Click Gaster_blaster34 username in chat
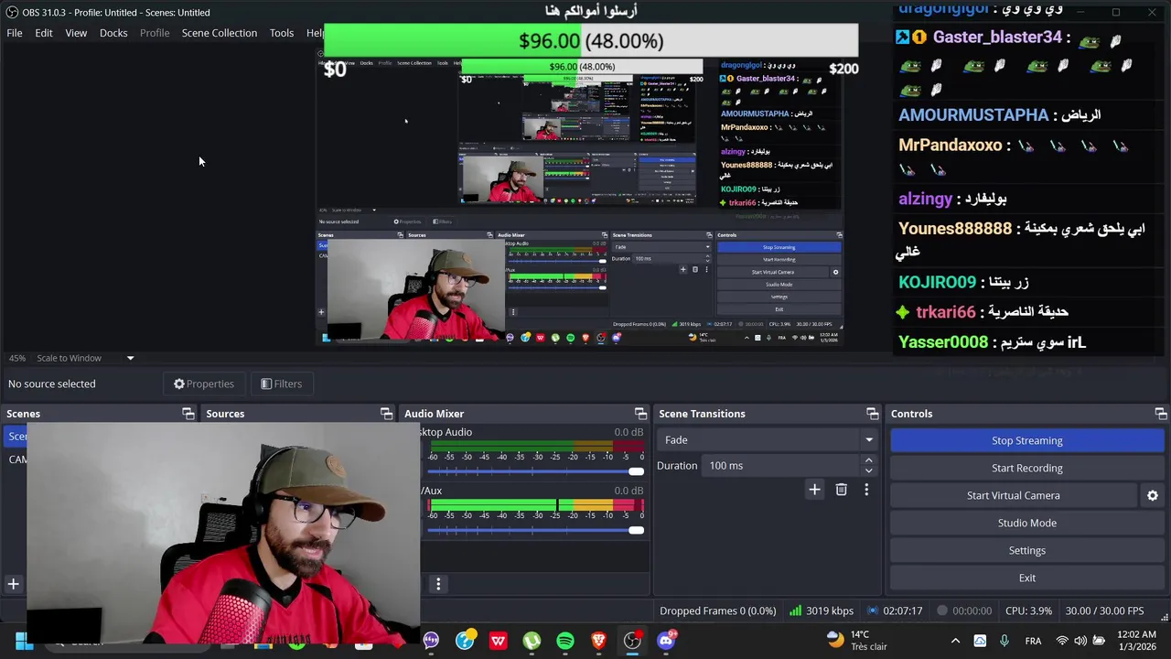This screenshot has height=659, width=1171. tap(997, 38)
